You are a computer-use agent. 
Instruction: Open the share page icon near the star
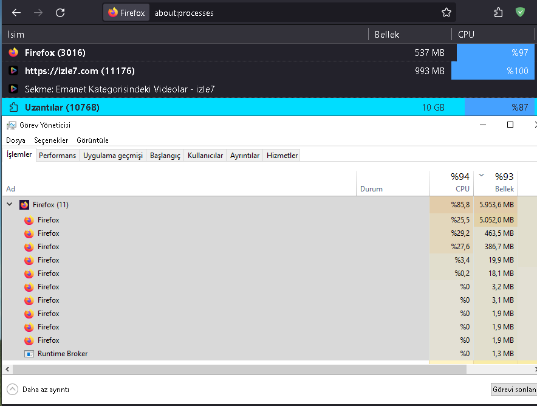pyautogui.click(x=498, y=12)
